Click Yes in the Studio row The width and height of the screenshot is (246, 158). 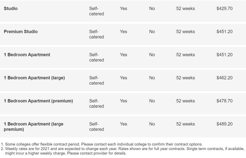[123, 9]
